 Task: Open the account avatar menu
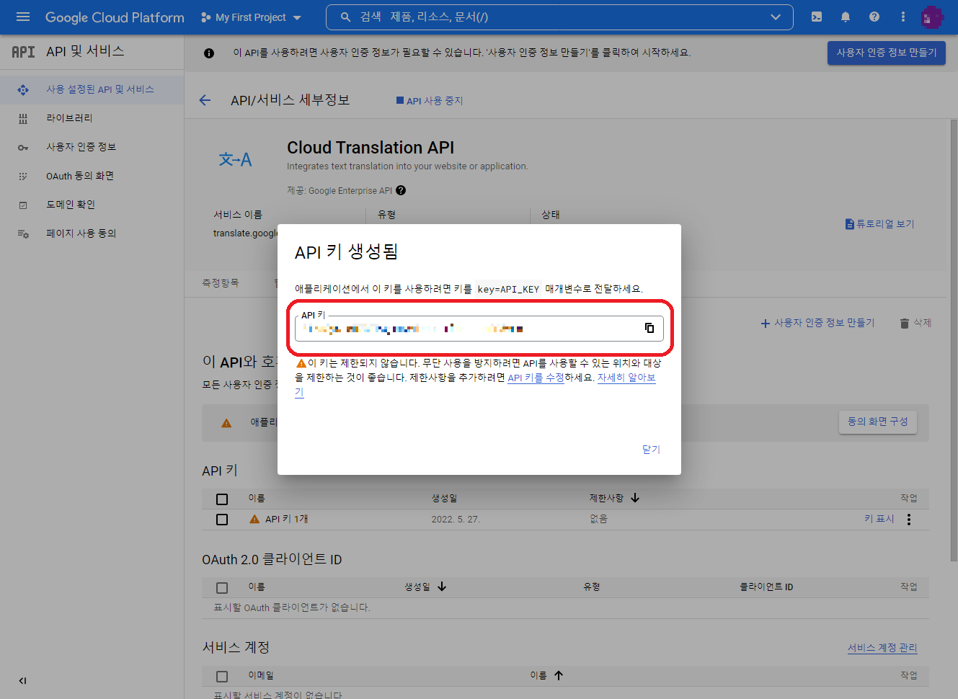pos(931,16)
